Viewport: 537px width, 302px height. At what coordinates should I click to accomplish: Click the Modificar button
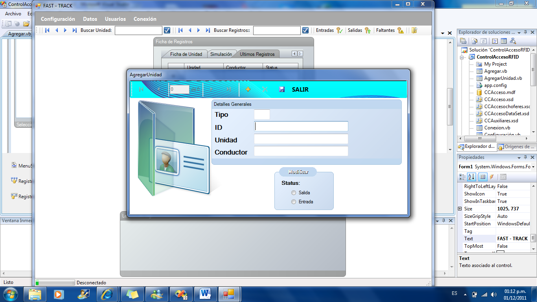coord(298,172)
